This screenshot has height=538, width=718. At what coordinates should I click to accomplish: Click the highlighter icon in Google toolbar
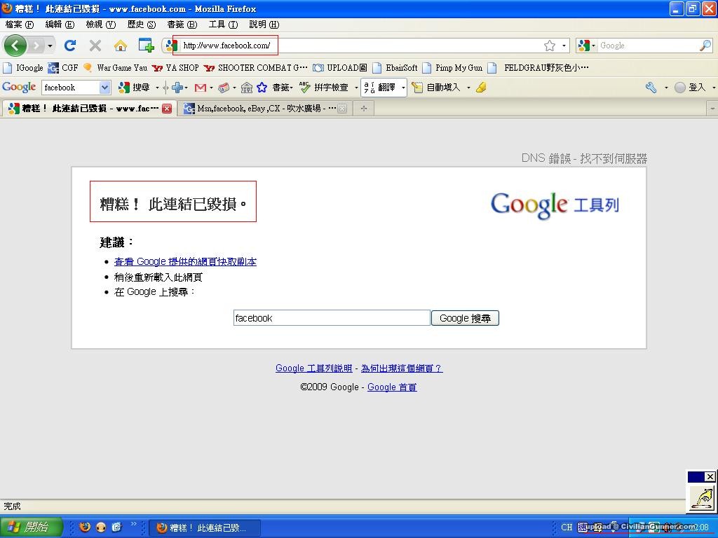(x=480, y=88)
